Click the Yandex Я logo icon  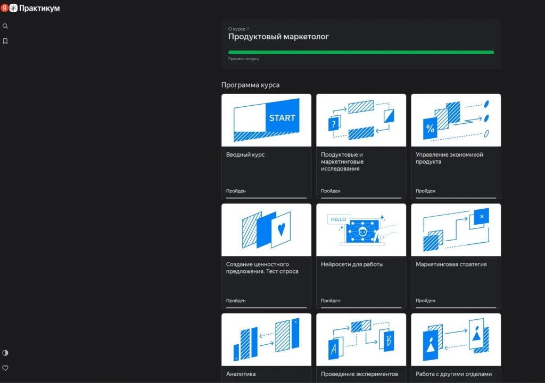[x=4, y=8]
